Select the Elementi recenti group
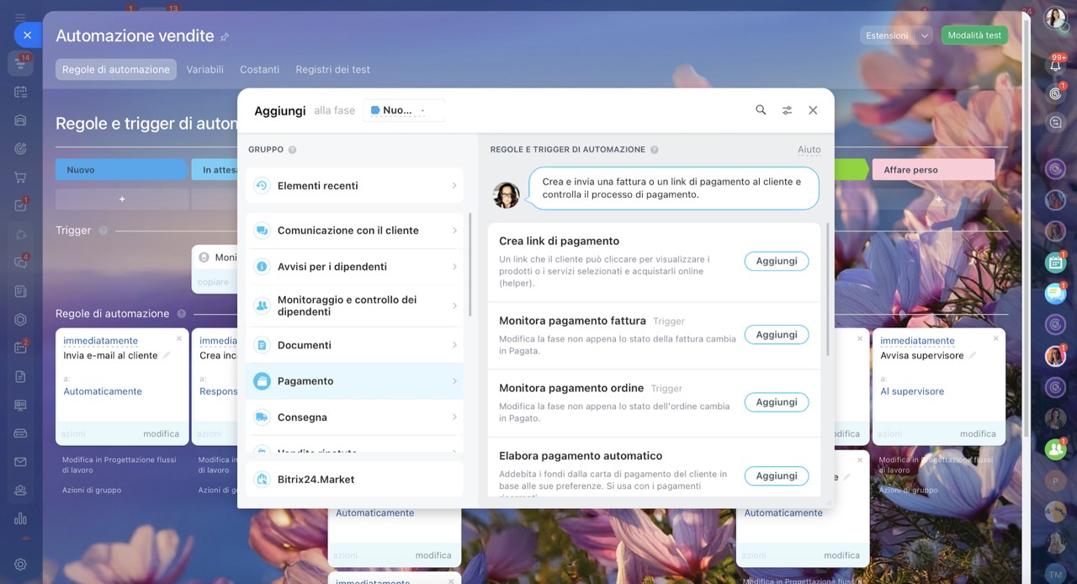The height and width of the screenshot is (584, 1077). coord(354,185)
